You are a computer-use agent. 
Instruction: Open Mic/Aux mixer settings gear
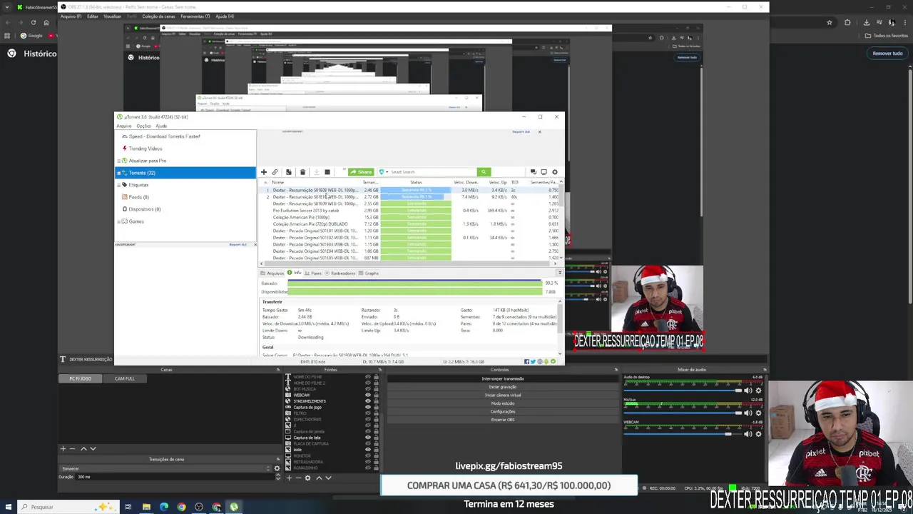(758, 413)
